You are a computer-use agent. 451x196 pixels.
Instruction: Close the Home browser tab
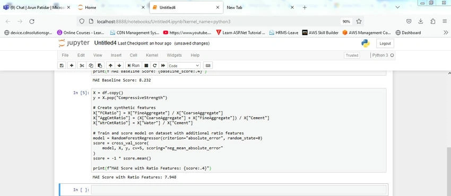[x=143, y=7]
